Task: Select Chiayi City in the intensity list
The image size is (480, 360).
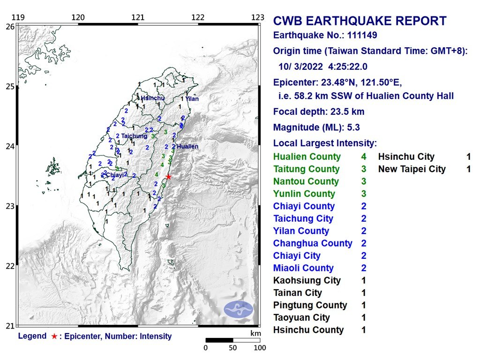Action: tap(297, 255)
